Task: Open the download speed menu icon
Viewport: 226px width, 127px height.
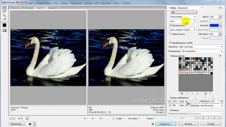Action: (109, 112)
